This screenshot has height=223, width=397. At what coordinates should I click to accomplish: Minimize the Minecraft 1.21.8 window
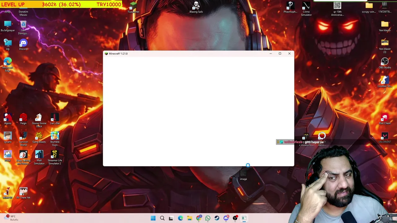point(270,54)
